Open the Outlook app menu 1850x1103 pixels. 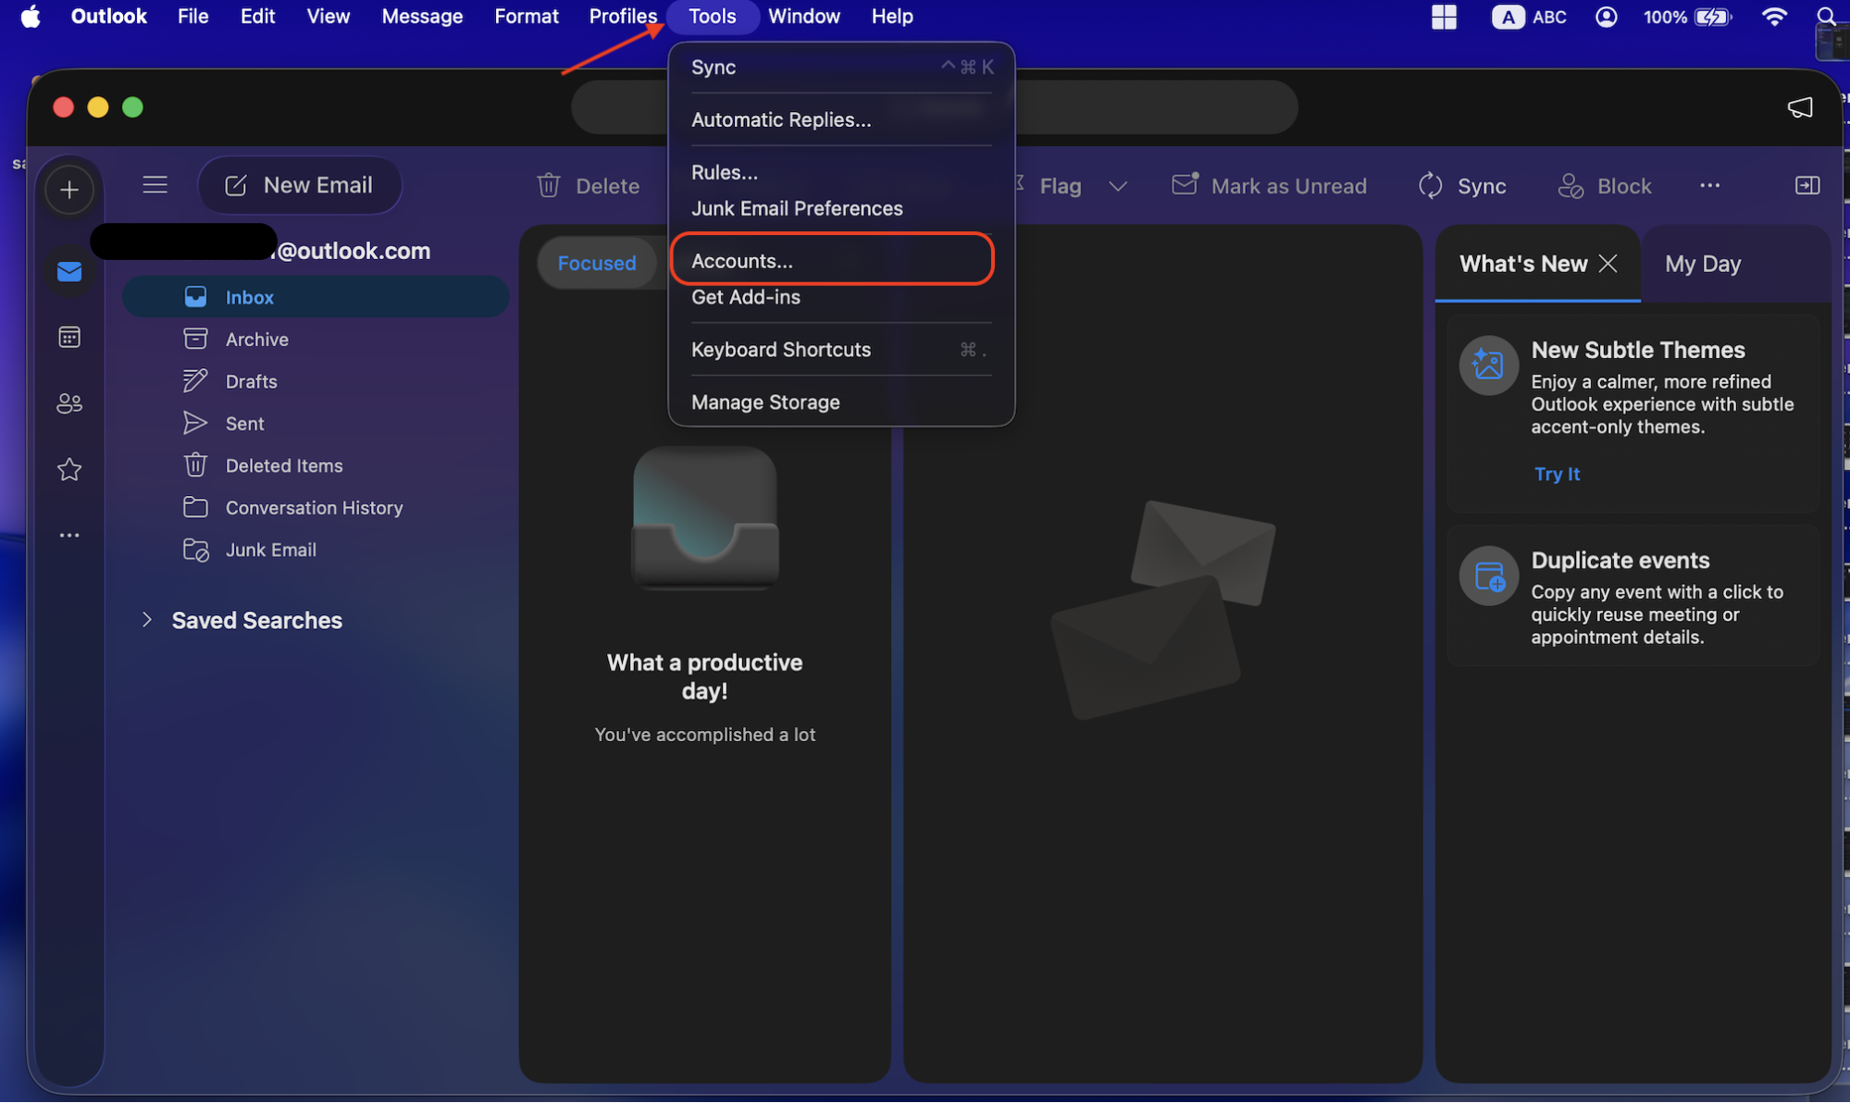click(108, 16)
